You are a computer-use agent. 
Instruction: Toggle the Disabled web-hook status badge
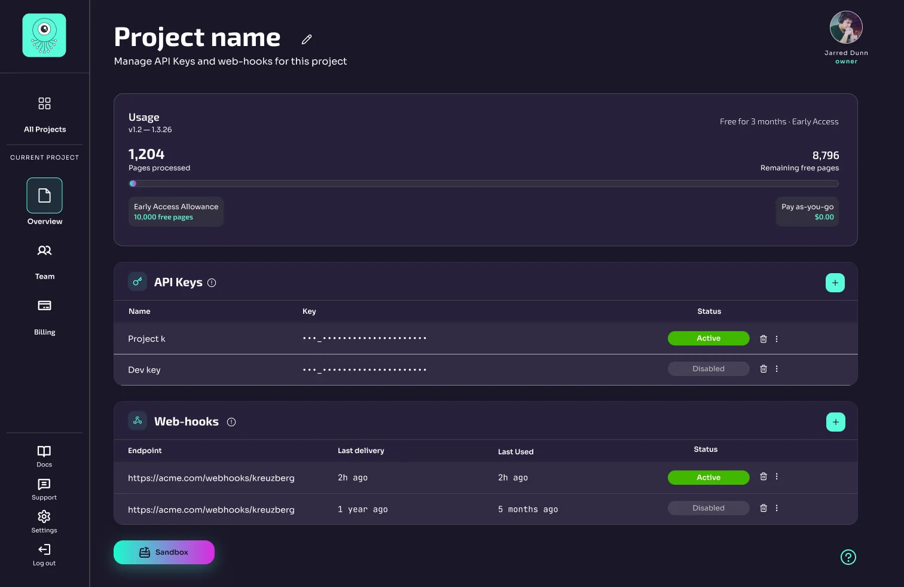(x=708, y=508)
